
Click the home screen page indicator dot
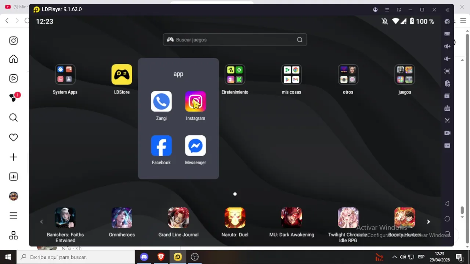235,194
